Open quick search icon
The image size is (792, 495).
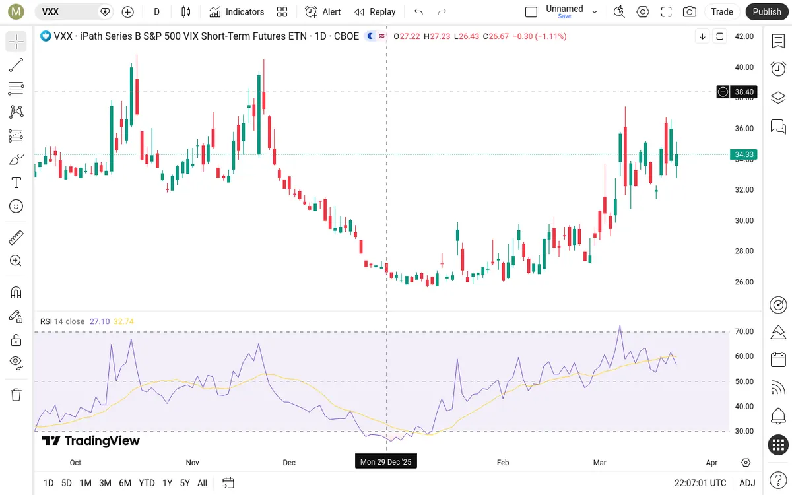pyautogui.click(x=619, y=11)
